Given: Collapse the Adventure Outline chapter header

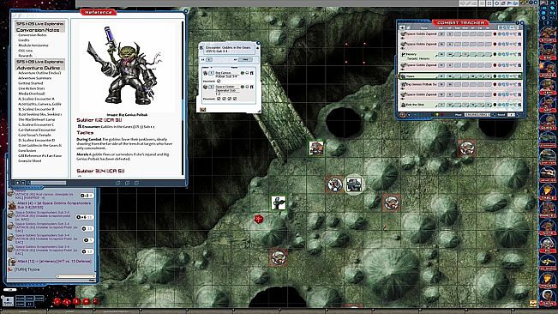Looking at the screenshot, I should [x=39, y=64].
